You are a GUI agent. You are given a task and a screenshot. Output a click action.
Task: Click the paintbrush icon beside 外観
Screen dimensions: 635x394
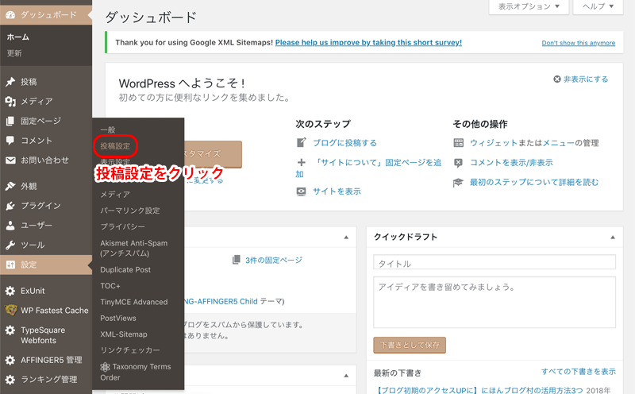click(10, 186)
